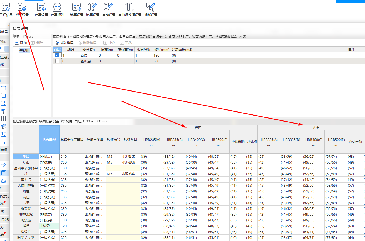Select the 框架梁 row header
The image size is (365, 241).
[26, 208]
